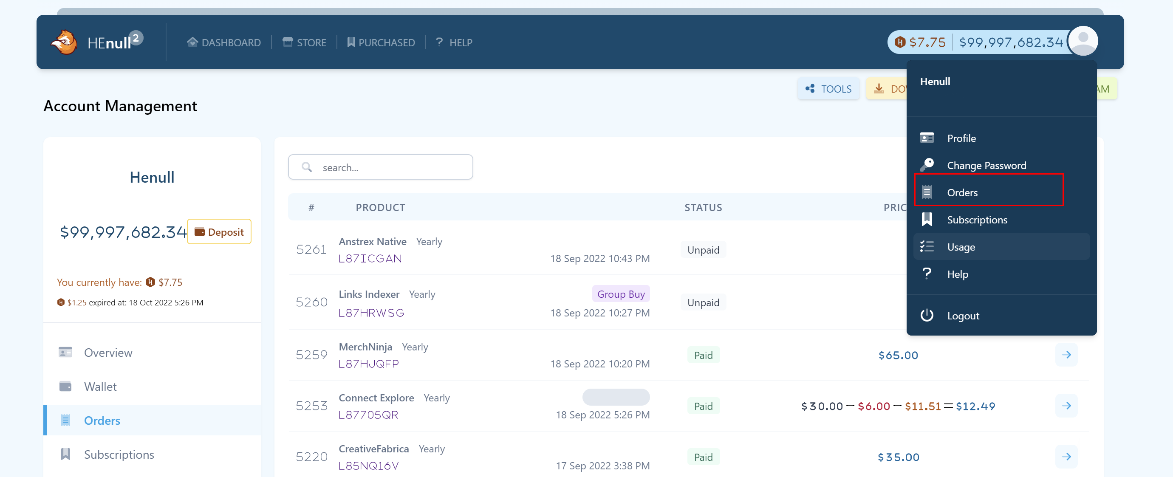The image size is (1173, 477).
Task: Open order code L85NQ16V
Action: coord(368,466)
